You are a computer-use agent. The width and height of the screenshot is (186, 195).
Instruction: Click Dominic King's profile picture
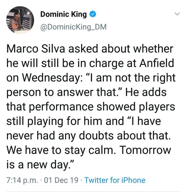tap(20, 20)
